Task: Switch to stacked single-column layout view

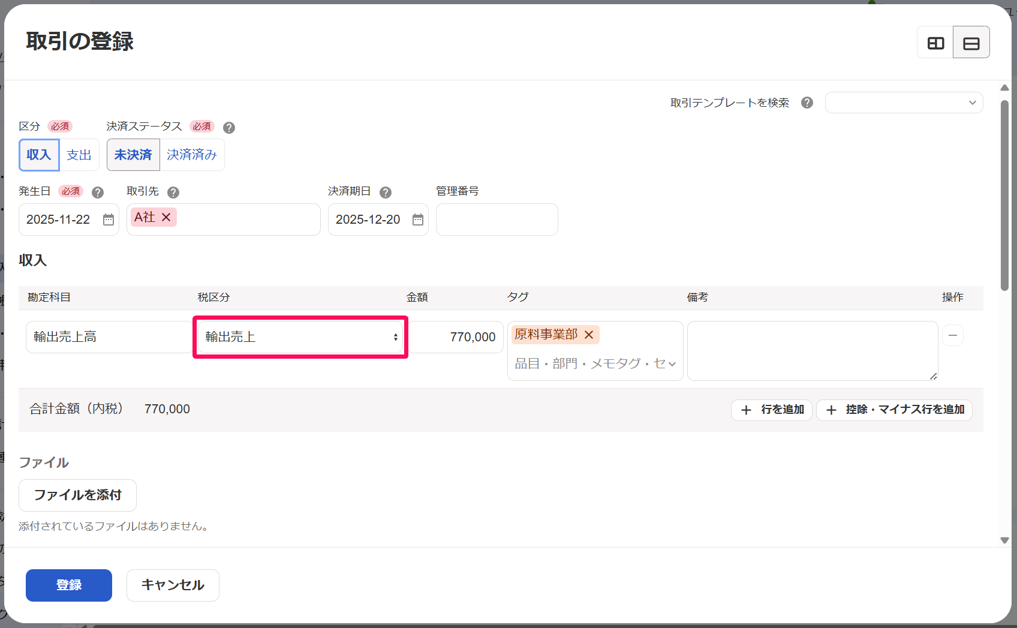Action: tap(971, 43)
